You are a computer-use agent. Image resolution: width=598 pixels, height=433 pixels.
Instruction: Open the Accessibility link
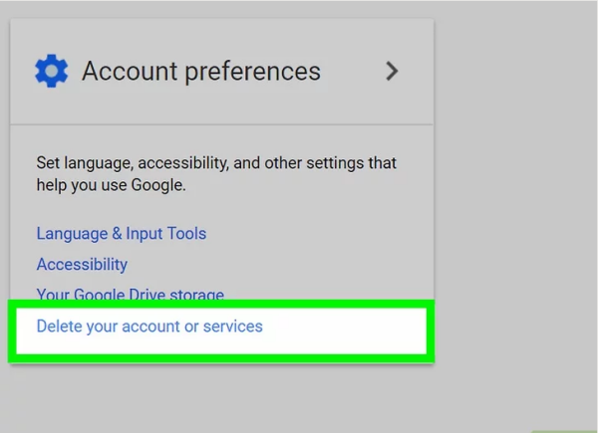(82, 265)
